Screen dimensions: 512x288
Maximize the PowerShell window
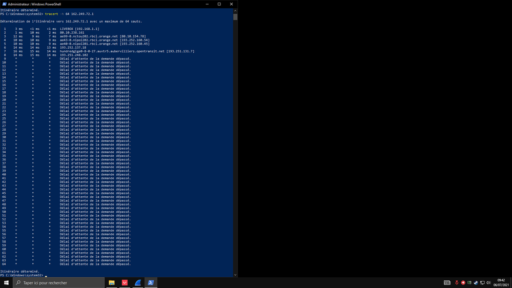(219, 4)
